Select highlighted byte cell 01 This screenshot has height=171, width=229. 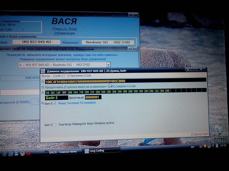coord(65,92)
